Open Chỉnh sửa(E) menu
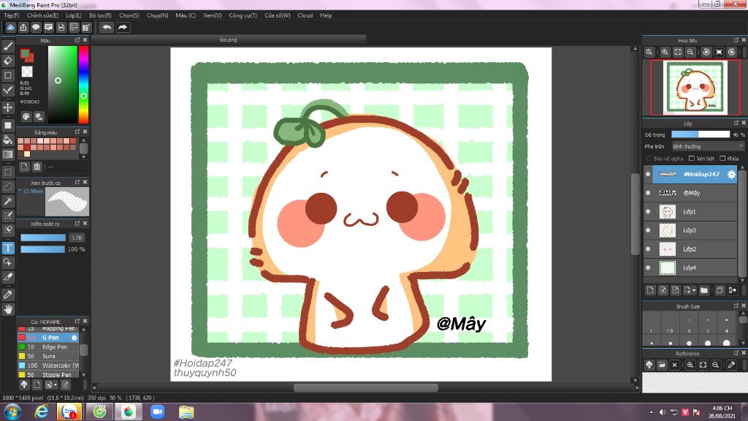This screenshot has height=421, width=748. pyautogui.click(x=42, y=15)
